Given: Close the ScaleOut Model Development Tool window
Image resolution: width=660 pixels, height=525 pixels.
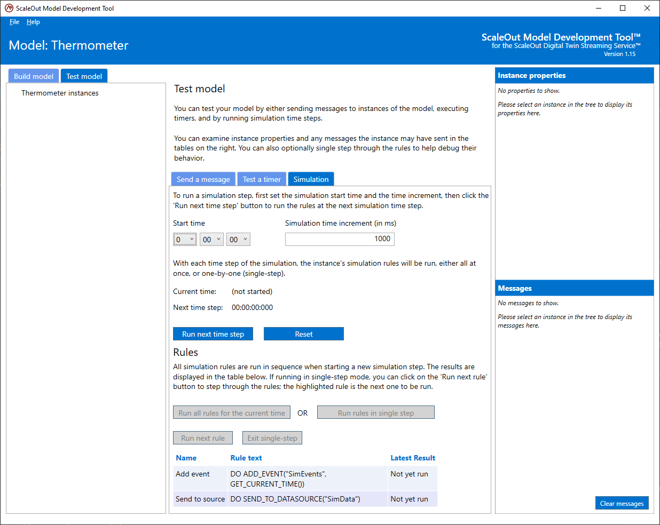Looking at the screenshot, I should click(x=647, y=8).
